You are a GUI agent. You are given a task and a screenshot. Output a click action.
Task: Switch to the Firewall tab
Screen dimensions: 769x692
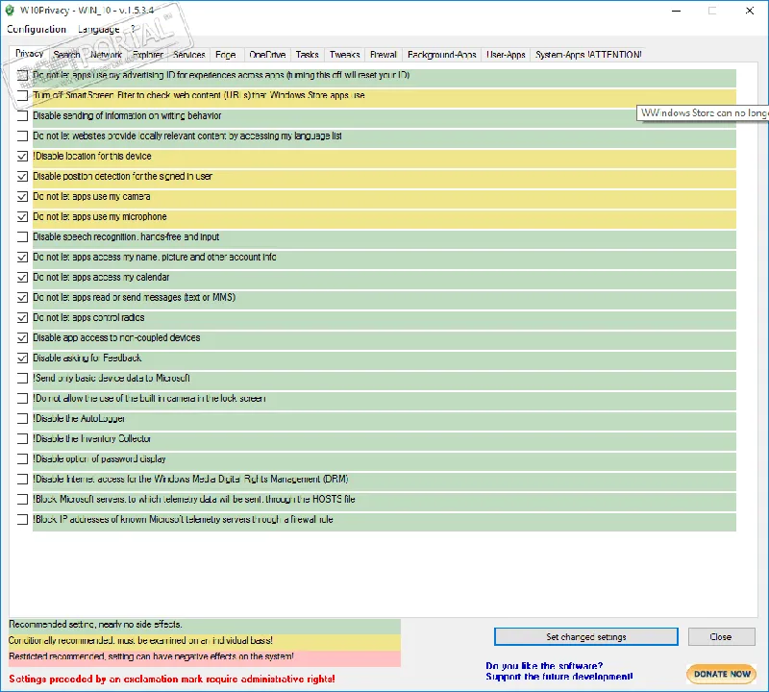point(383,55)
